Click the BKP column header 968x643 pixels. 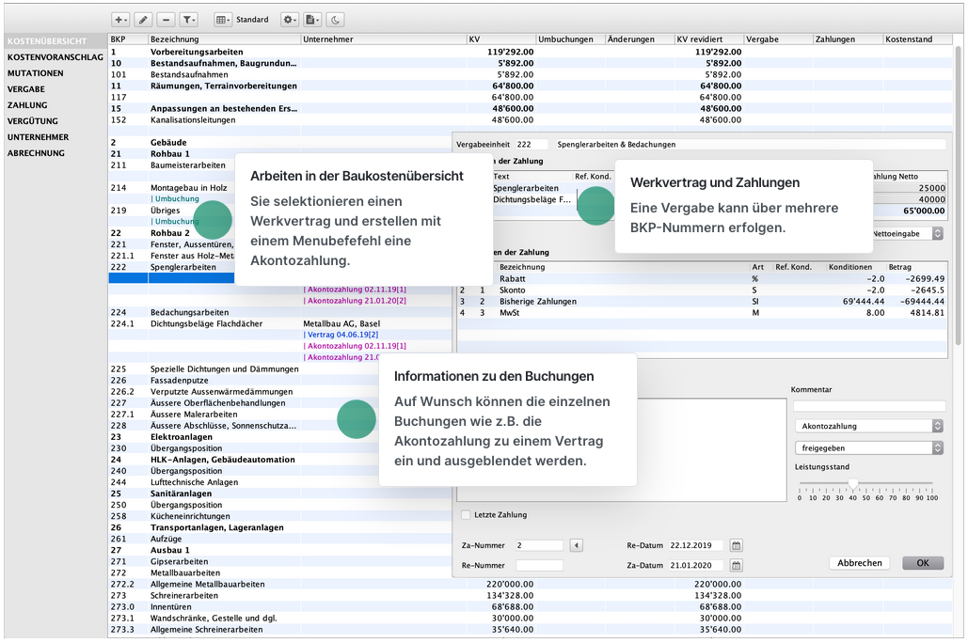128,39
